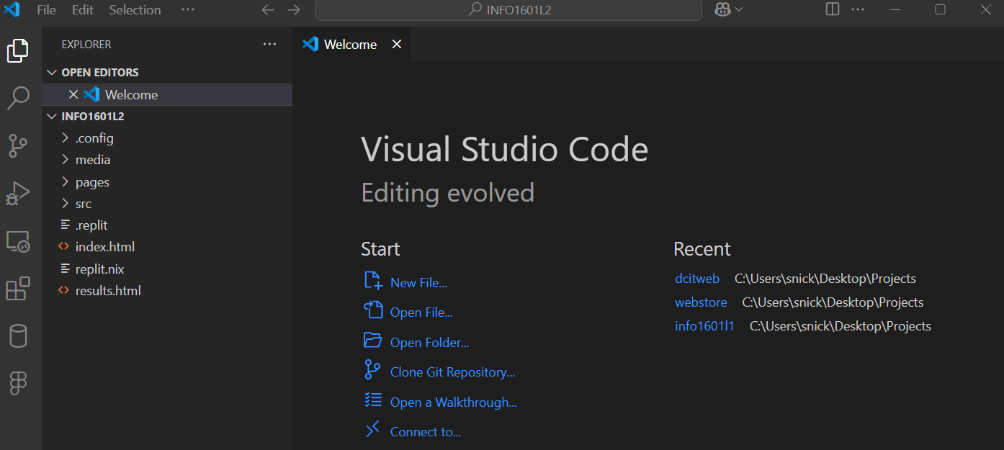Open the Extensions view
The width and height of the screenshot is (1004, 450).
pos(18,289)
